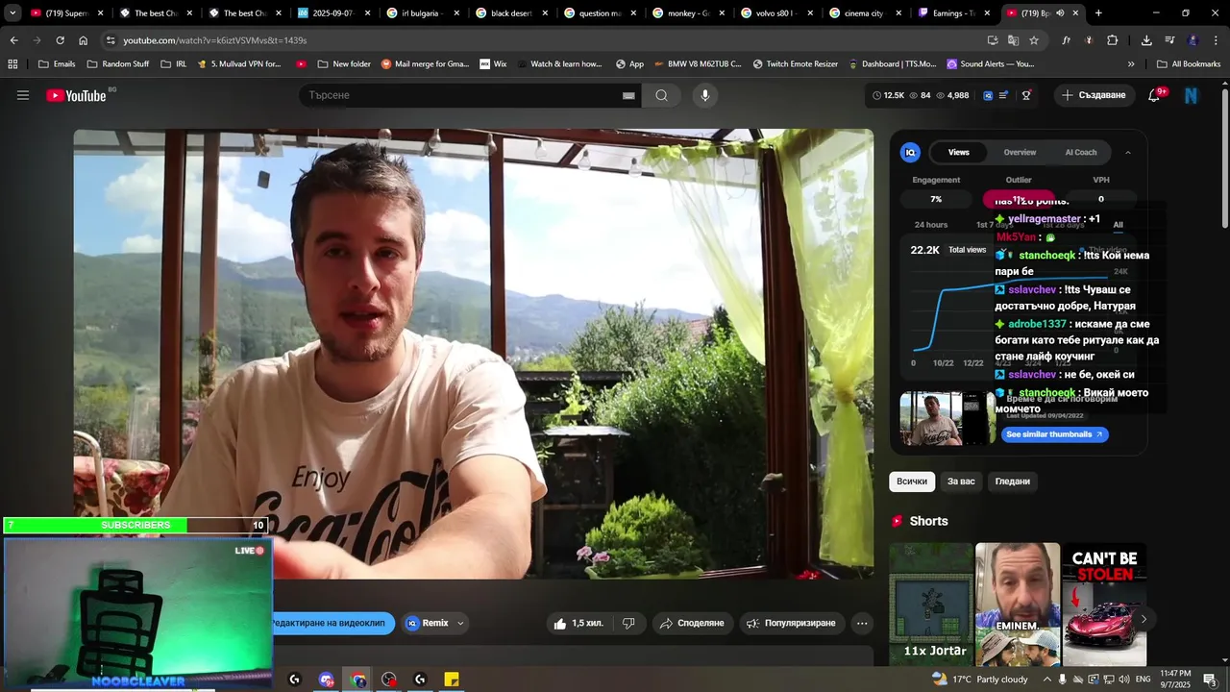Image resolution: width=1230 pixels, height=692 pixels.
Task: Open the YouTube account avatar
Action: 1192,95
